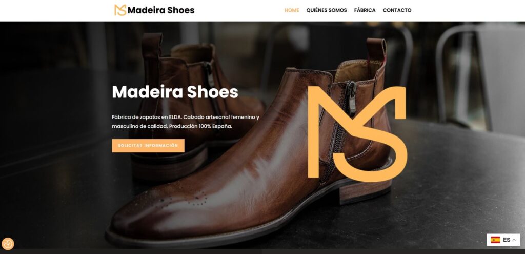Click the Madeira Shoes header logo text

pyautogui.click(x=160, y=10)
